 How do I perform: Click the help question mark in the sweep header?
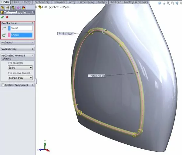32,12
